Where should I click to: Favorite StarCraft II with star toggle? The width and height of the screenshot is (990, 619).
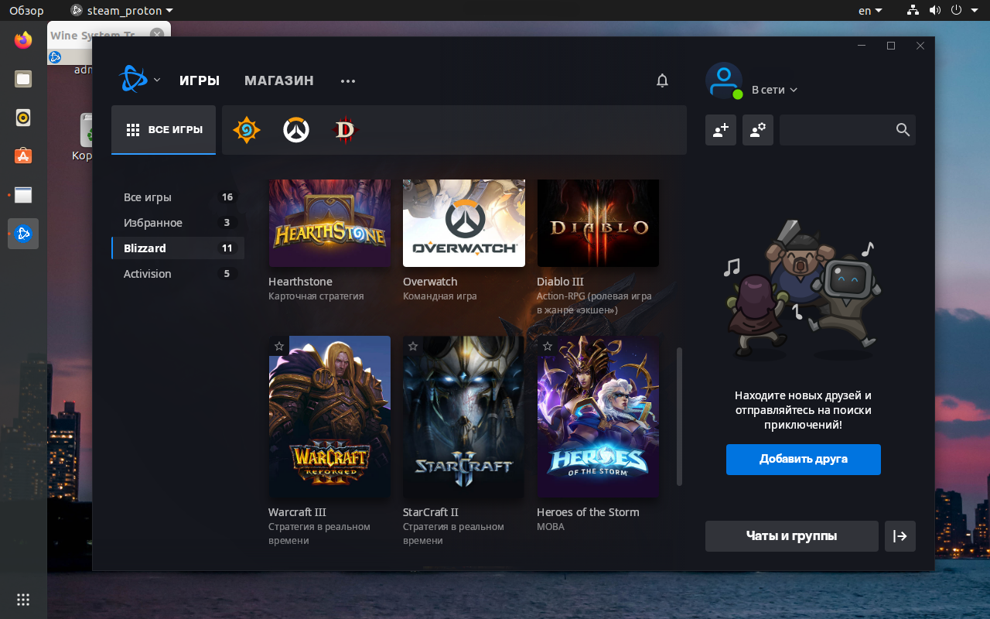tap(413, 346)
